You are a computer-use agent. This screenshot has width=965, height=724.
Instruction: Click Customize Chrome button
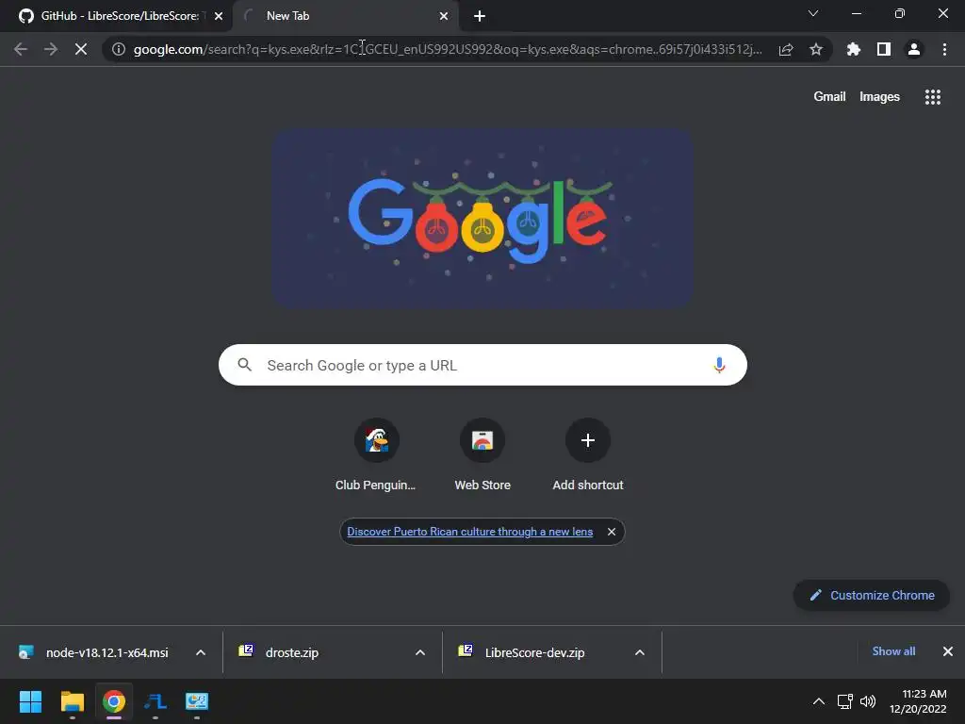click(872, 596)
